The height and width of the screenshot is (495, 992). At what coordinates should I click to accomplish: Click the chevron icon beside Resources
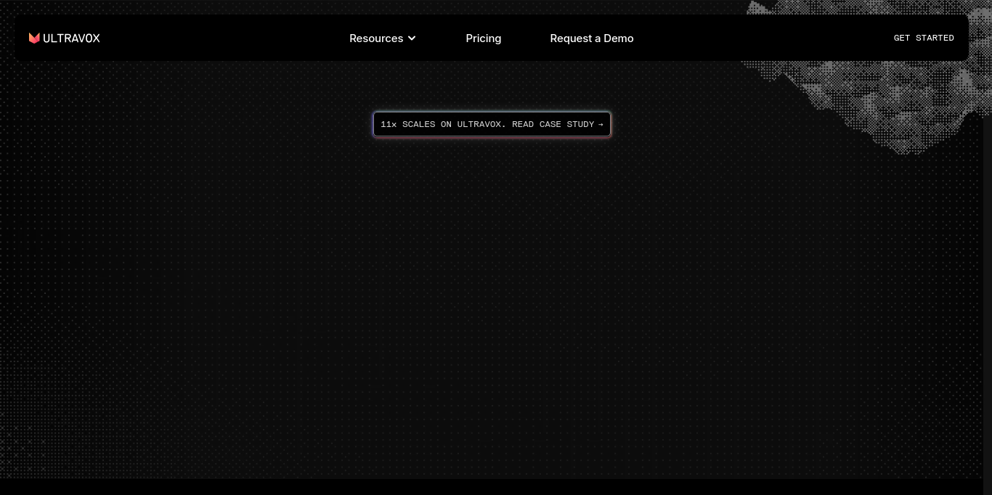point(412,38)
